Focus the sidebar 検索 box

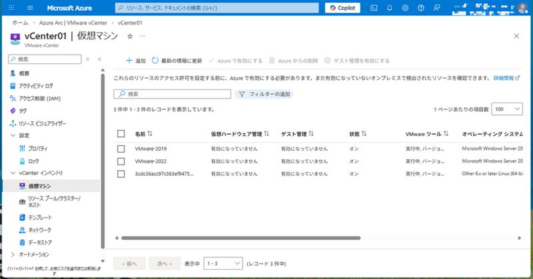[x=45, y=59]
